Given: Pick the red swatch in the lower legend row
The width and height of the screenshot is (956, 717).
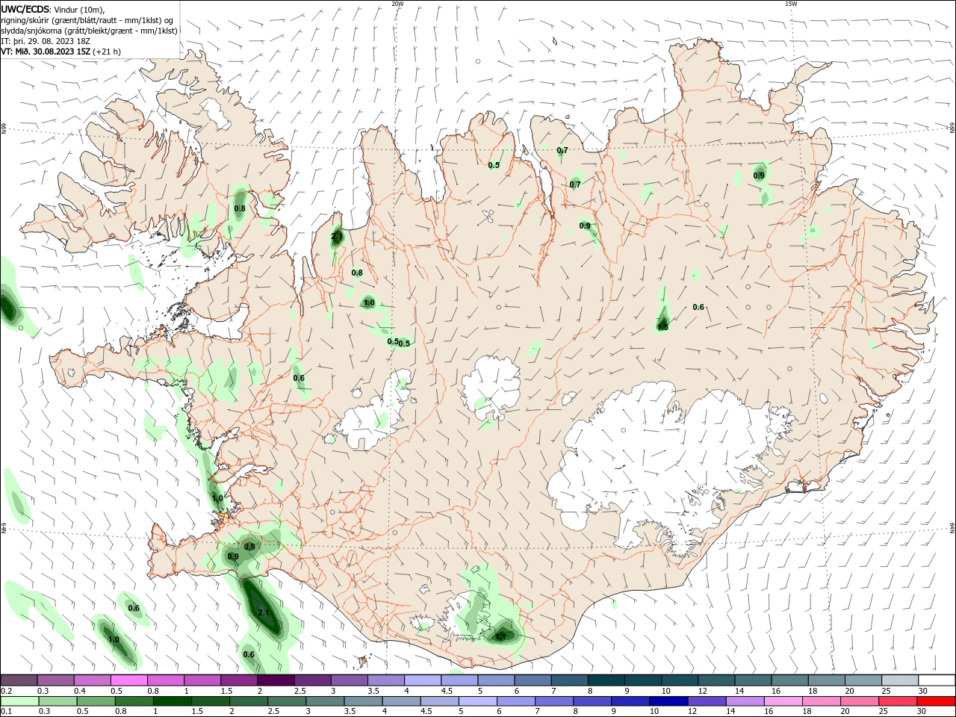Looking at the screenshot, I should (x=937, y=701).
